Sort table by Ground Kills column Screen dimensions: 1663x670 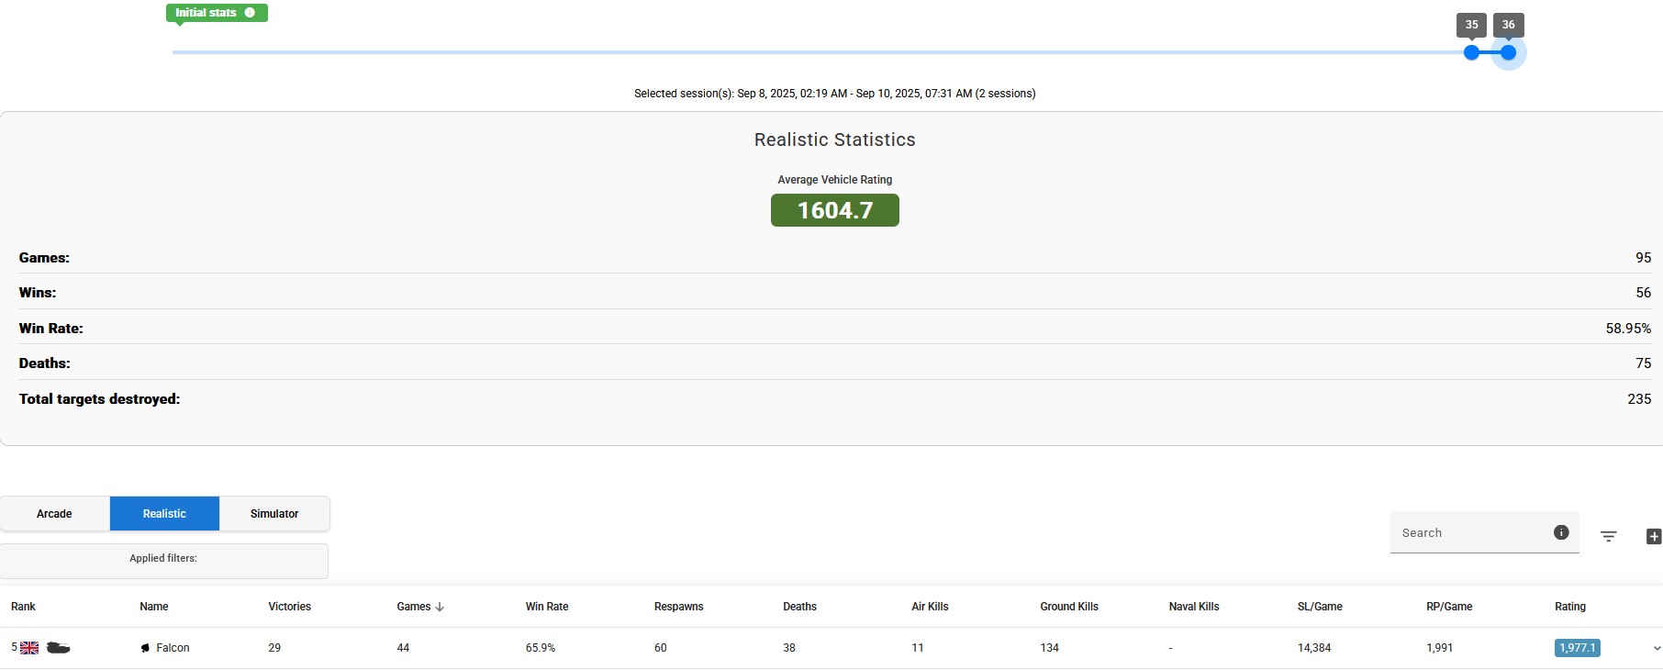pos(1068,607)
